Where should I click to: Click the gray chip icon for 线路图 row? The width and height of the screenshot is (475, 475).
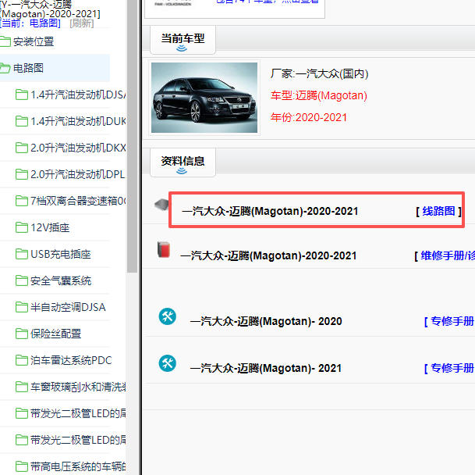(x=161, y=205)
